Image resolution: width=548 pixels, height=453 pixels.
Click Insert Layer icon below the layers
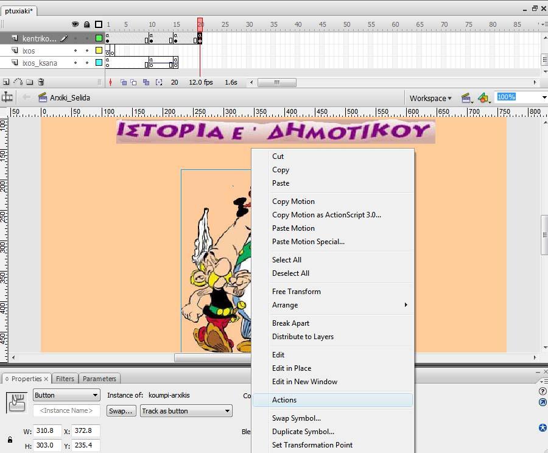tap(6, 82)
